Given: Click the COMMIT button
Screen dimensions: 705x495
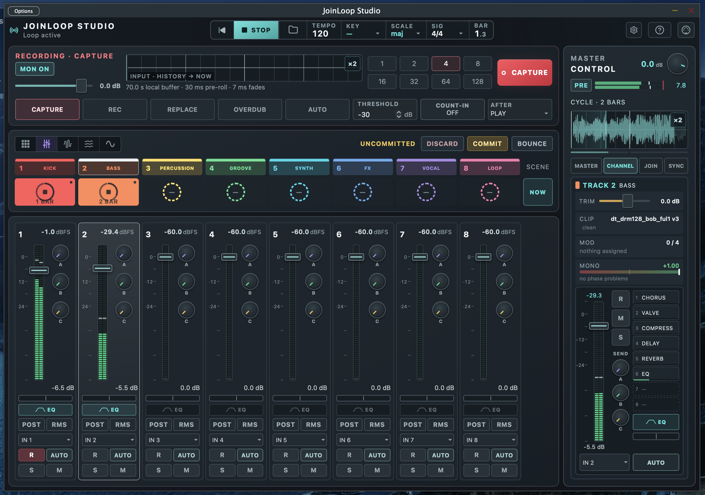Looking at the screenshot, I should pos(487,144).
